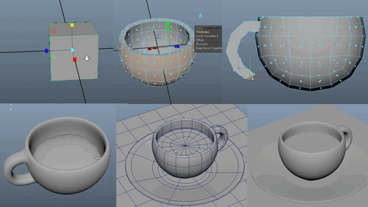
Task: Toggle Keep Faces Together in the extrude menu
Action: point(209,48)
